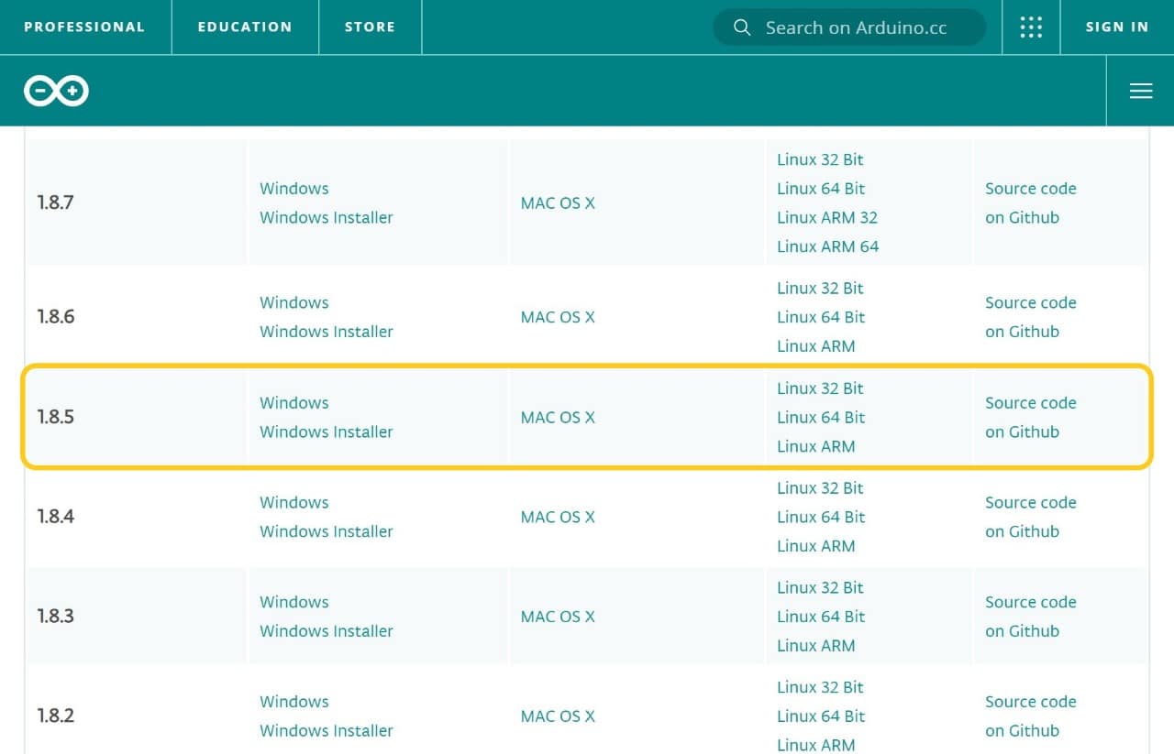The height and width of the screenshot is (754, 1174).
Task: Select the version number text 1.8.3
Action: click(56, 617)
